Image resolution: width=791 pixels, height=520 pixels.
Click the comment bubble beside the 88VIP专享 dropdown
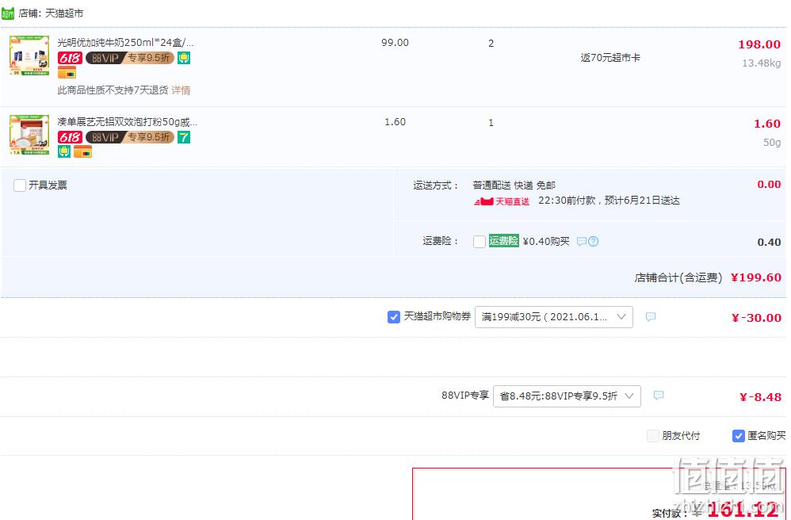tap(659, 396)
